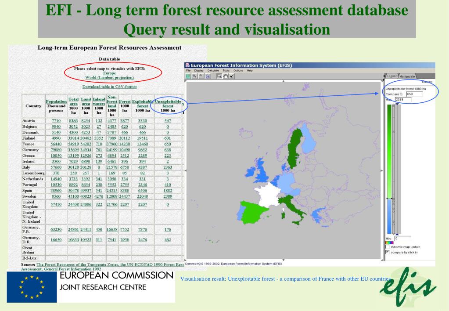
Task: Click Finland's forest value 20112
Action: pyautogui.click(x=125, y=138)
